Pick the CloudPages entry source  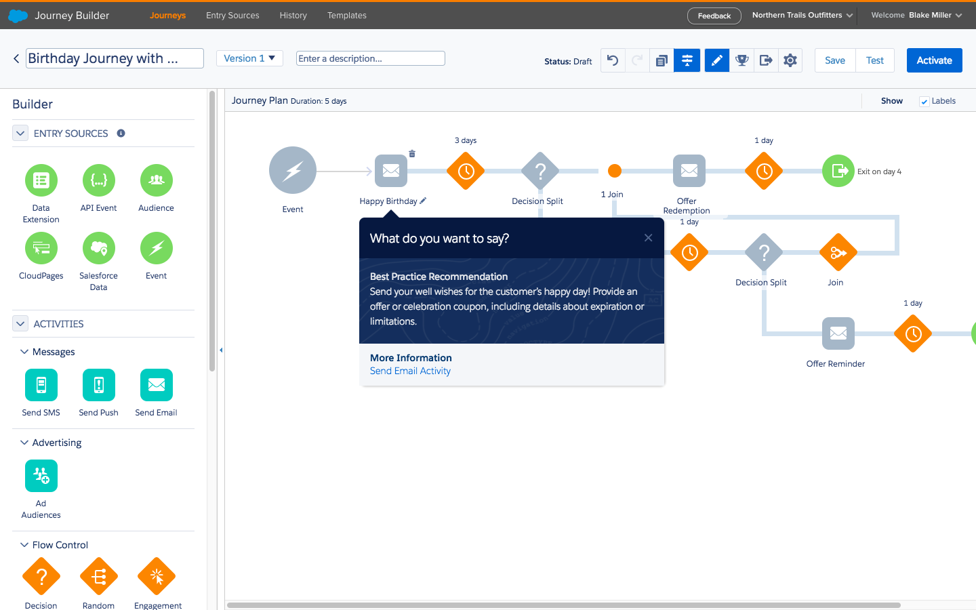click(x=41, y=248)
